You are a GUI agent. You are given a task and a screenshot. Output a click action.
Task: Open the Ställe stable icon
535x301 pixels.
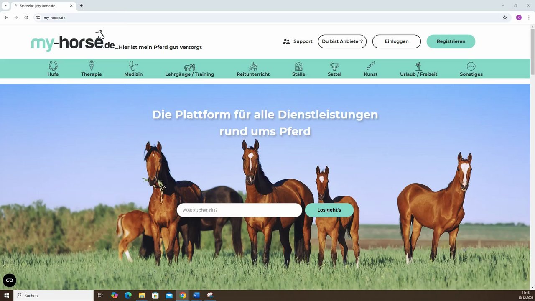pos(298,66)
